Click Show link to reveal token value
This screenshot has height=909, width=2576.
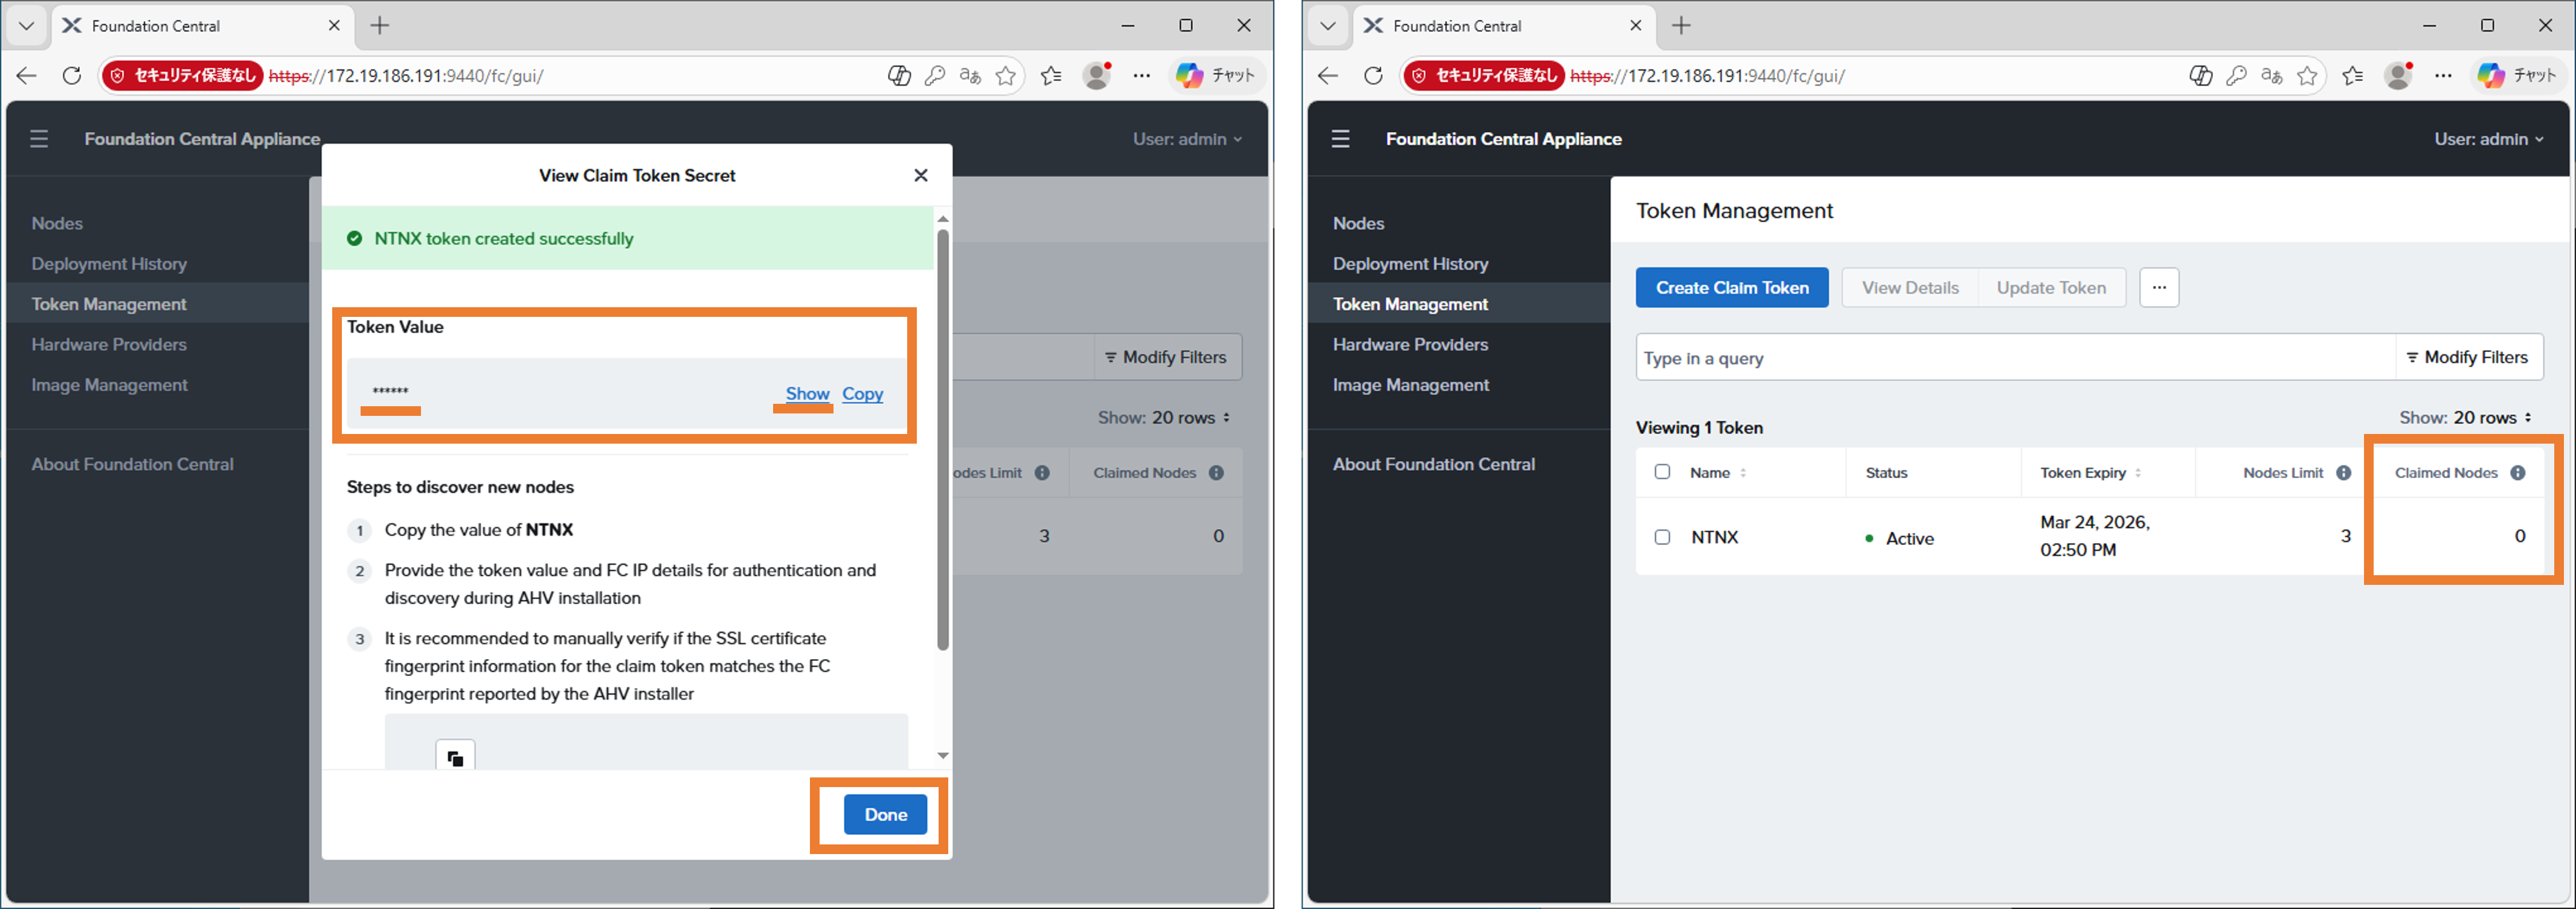click(806, 394)
